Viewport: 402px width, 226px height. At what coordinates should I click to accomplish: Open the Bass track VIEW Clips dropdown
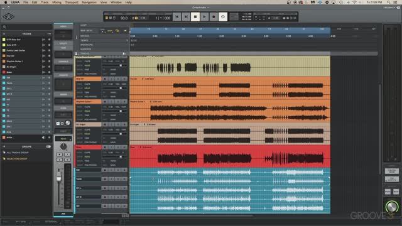point(87,153)
